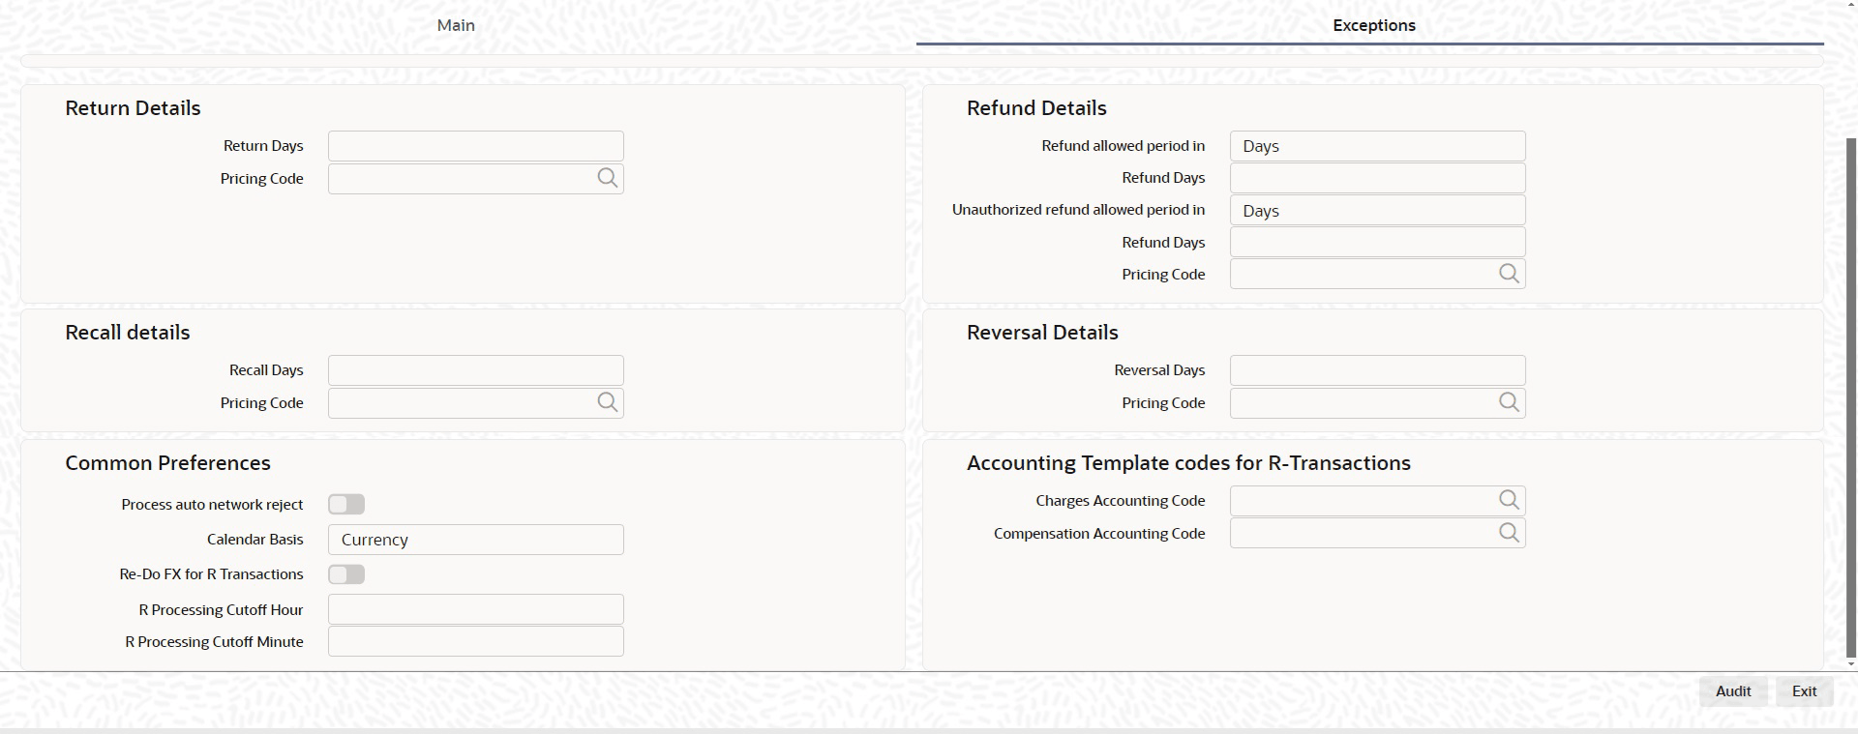Search Charges Accounting Code list
Image resolution: width=1858 pixels, height=734 pixels.
tap(1509, 500)
